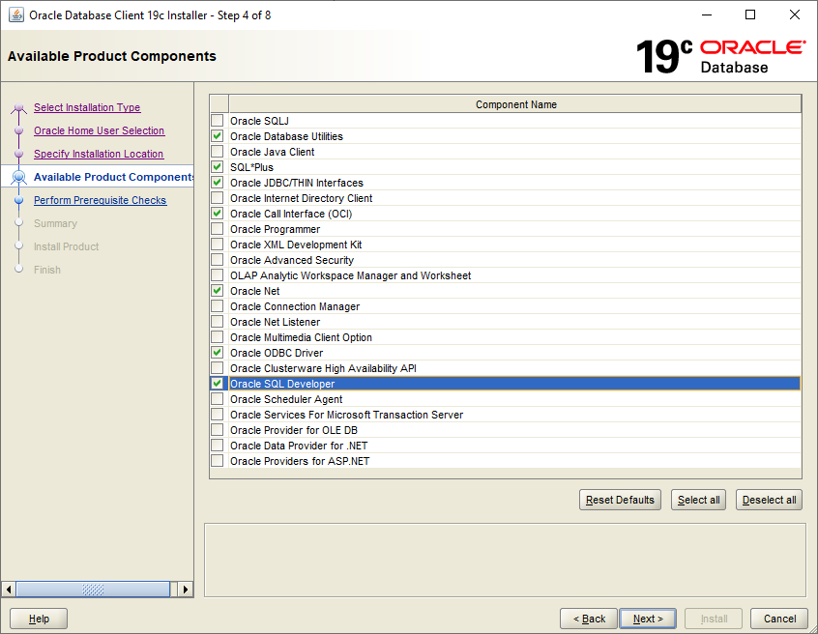Check OLAP Analytic Workspace Manager checkbox

[x=217, y=275]
